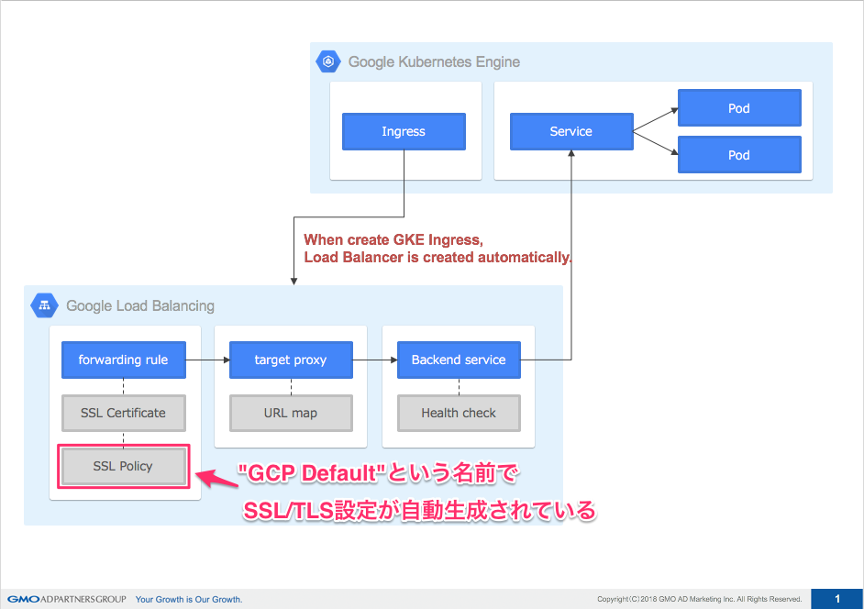Select the Ingress node

(404, 131)
